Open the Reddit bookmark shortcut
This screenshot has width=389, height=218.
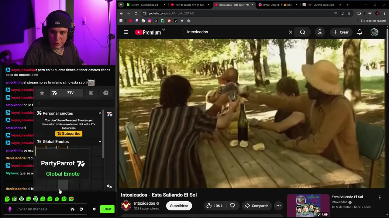[x=169, y=21]
